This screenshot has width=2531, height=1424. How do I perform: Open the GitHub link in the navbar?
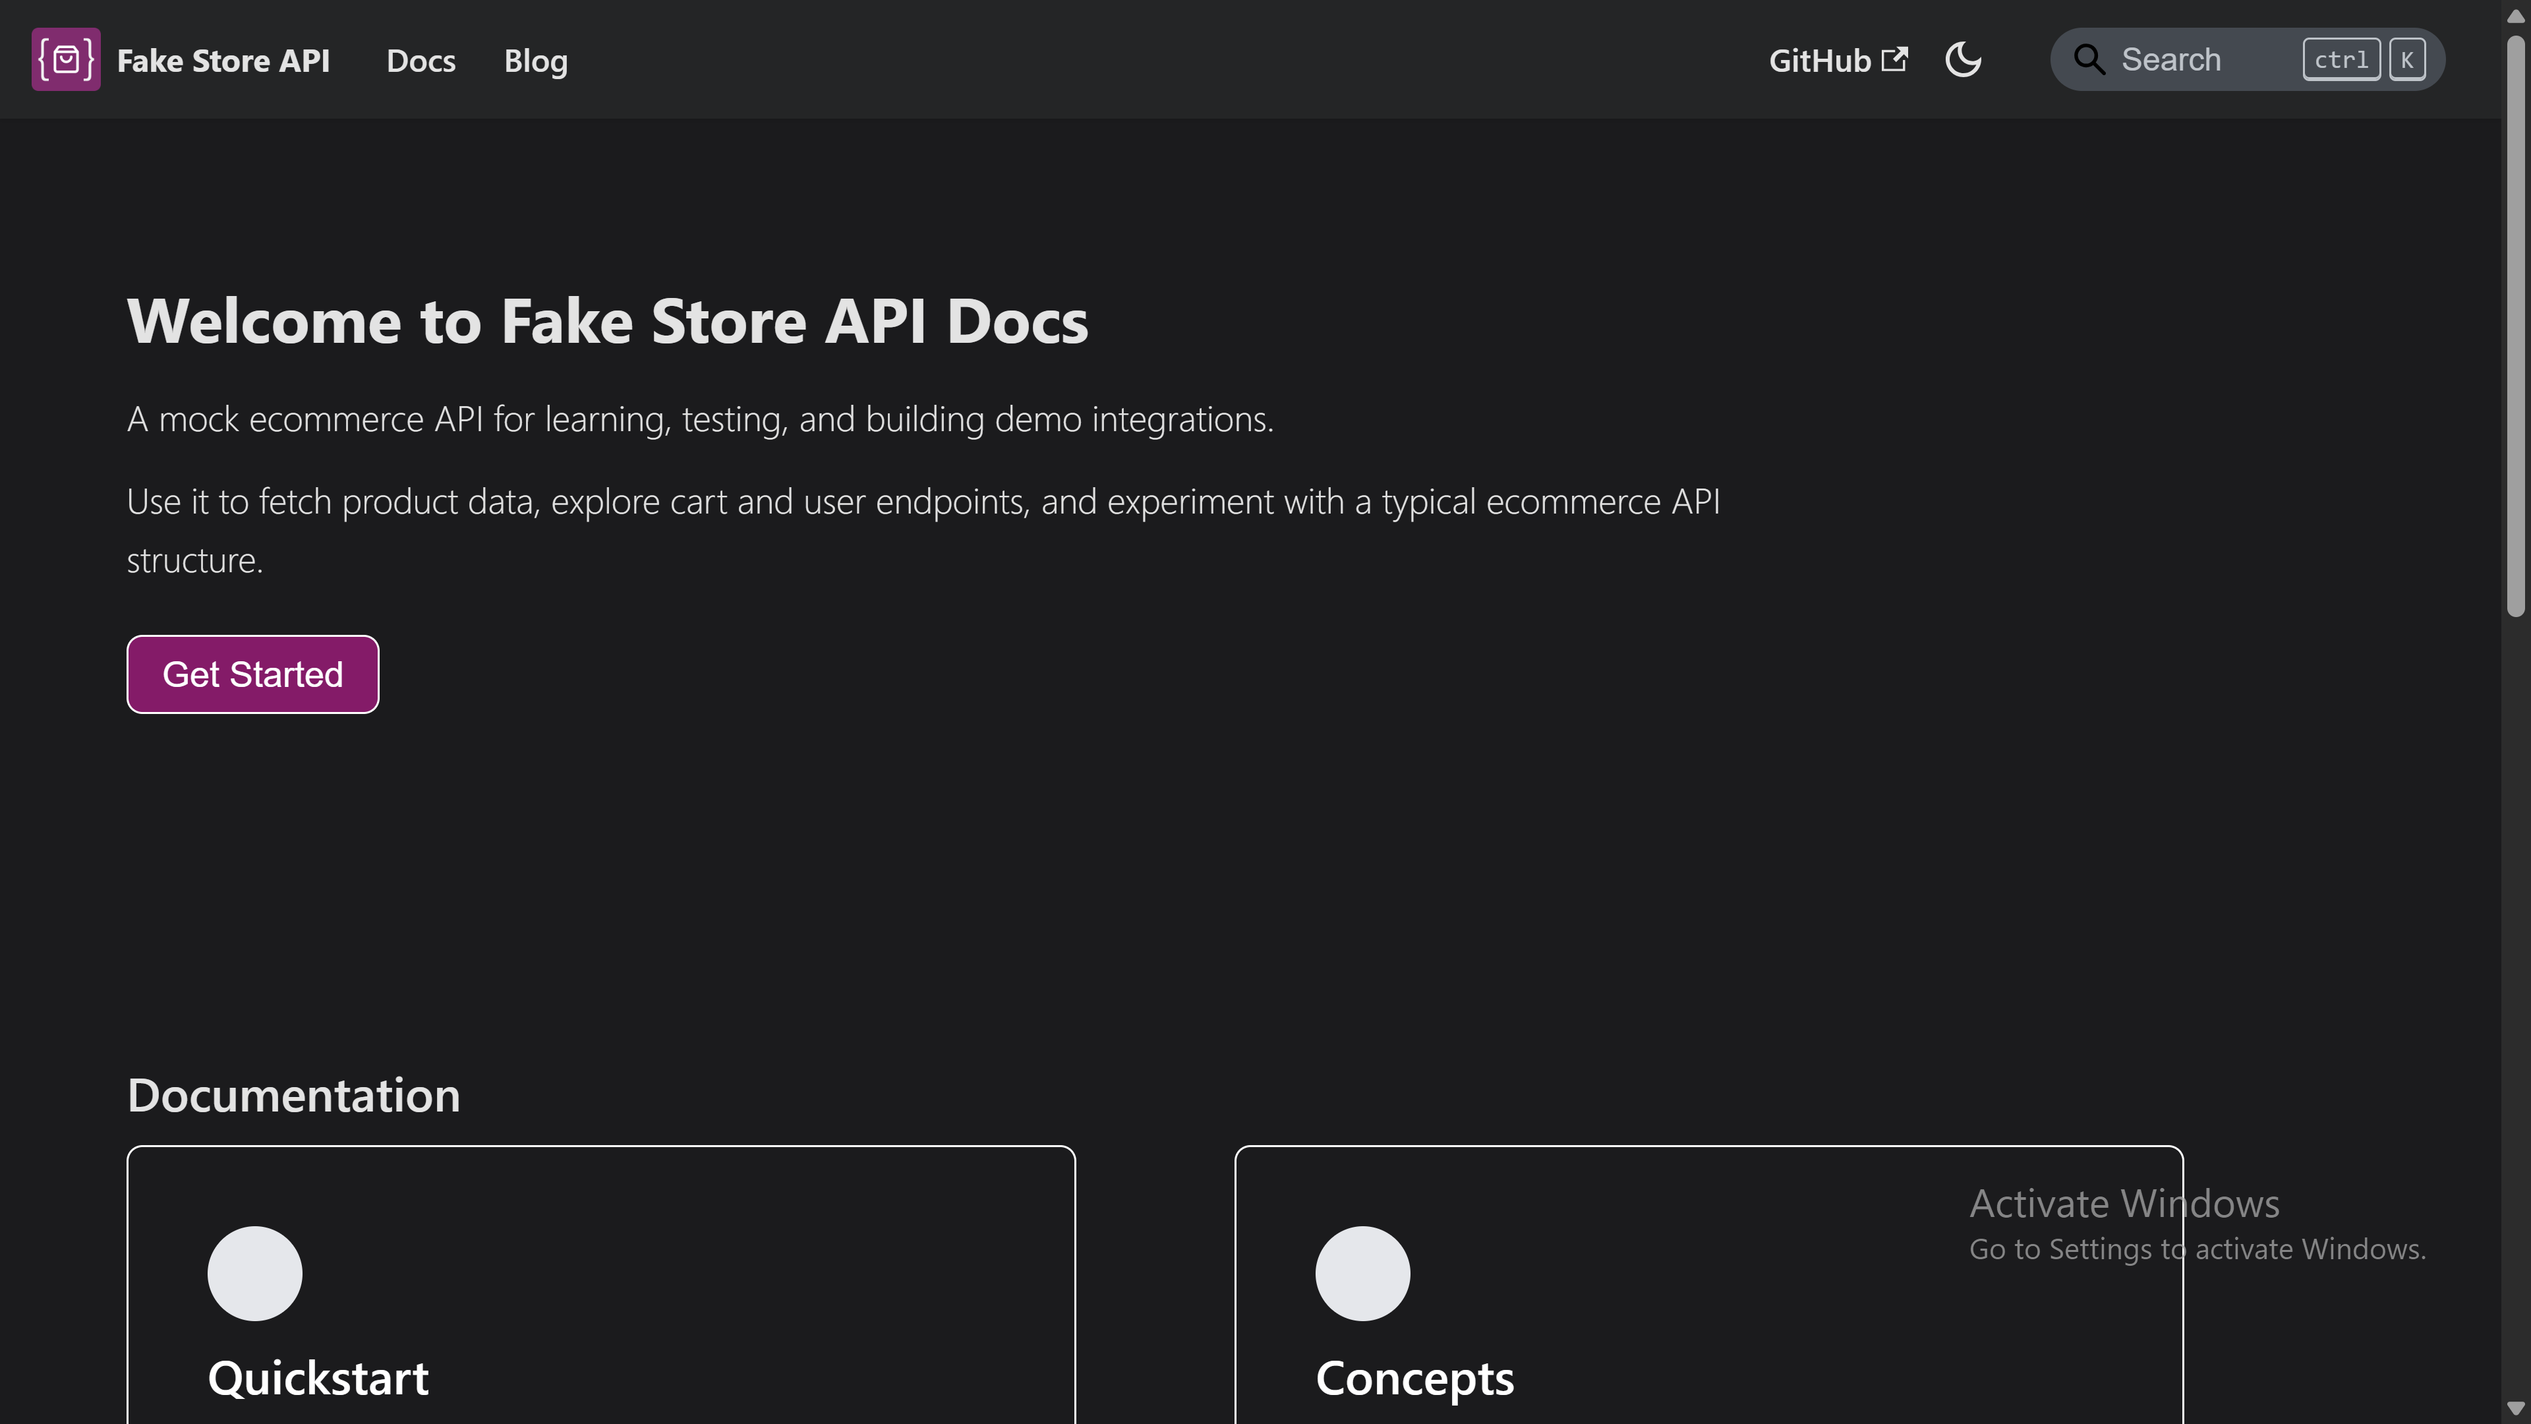[x=1820, y=61]
